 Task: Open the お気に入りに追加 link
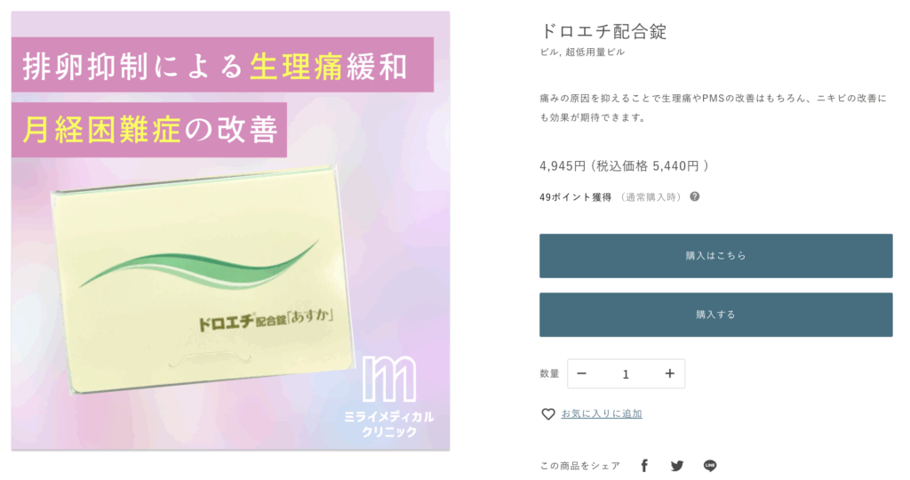point(602,414)
